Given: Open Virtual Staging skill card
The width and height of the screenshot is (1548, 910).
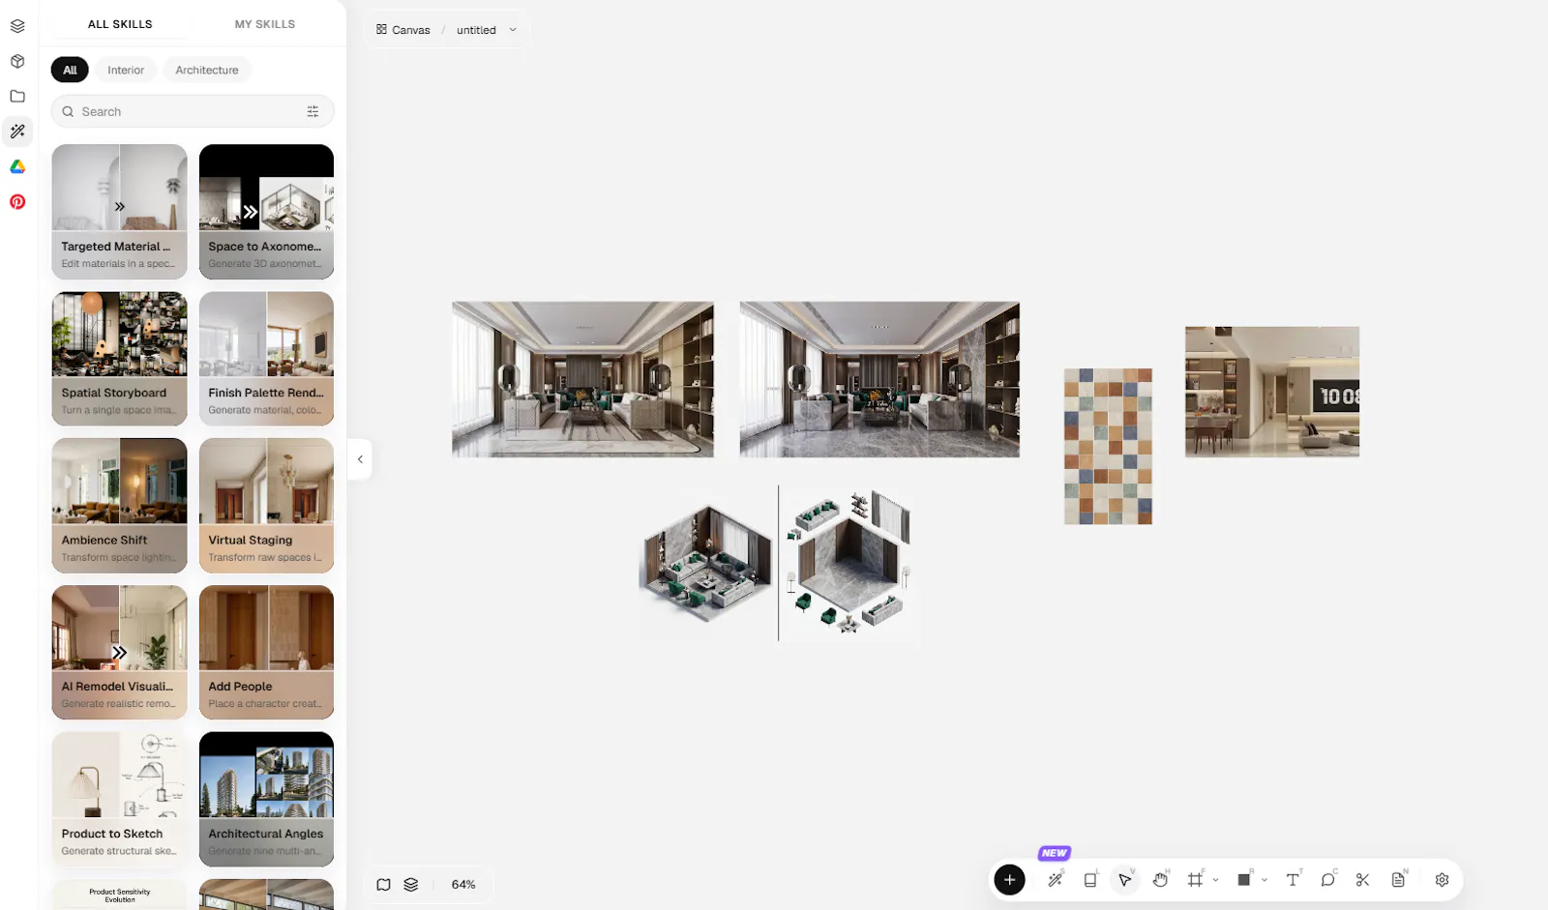Looking at the screenshot, I should point(266,506).
